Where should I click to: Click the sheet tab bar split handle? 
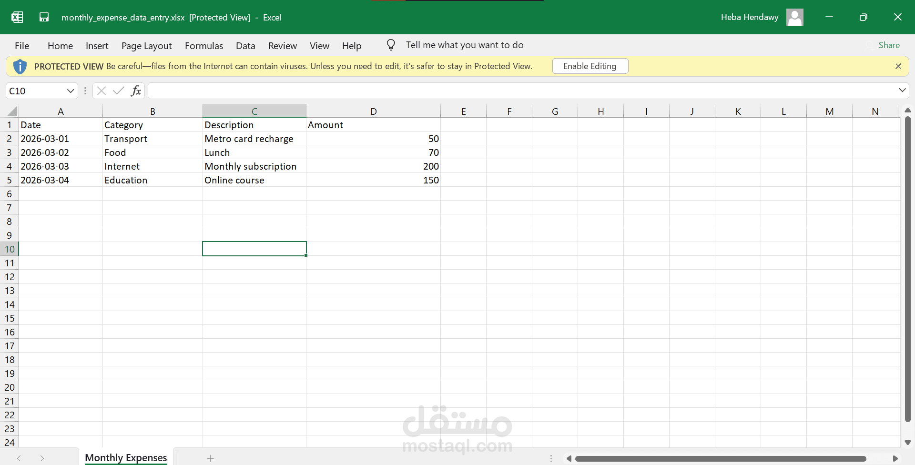click(551, 458)
